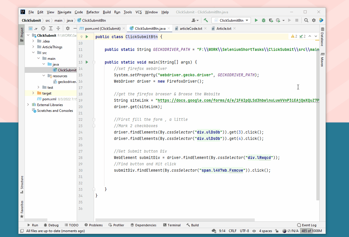349x237 pixels.
Task: Toggle the Project side panel button
Action: [x=22, y=35]
